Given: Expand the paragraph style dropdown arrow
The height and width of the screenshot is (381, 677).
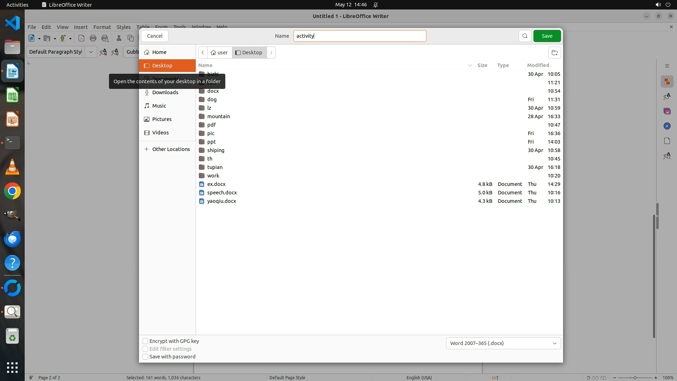Looking at the screenshot, I should coord(91,52).
